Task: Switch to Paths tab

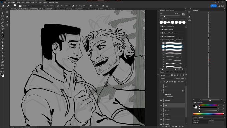Action: (173, 72)
